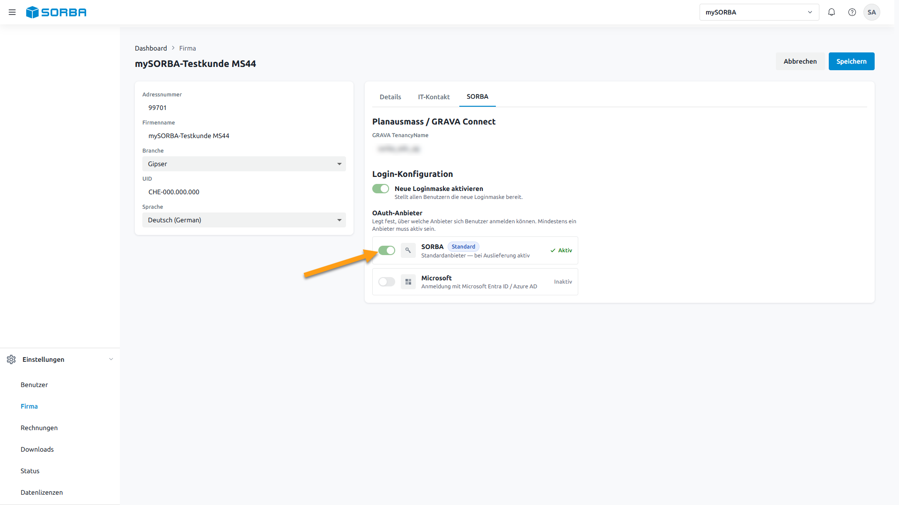
Task: Click the SORBA provider key icon
Action: [408, 250]
